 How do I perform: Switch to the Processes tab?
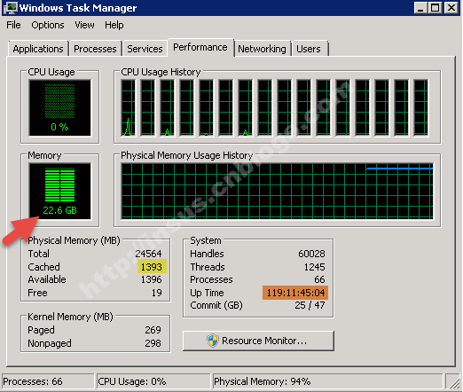[95, 49]
